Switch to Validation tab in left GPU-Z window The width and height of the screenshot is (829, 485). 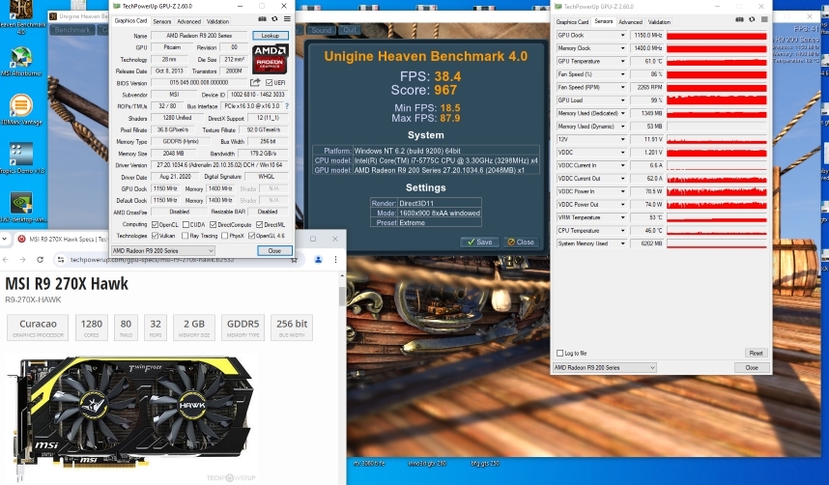coord(217,21)
